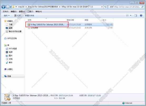This screenshot has width=146, height=106.
Task: Open the 工具(T) menu
Action: [x=30, y=11]
